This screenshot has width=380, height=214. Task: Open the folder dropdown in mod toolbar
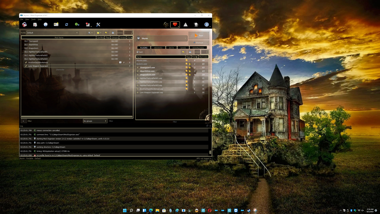[x=99, y=33]
